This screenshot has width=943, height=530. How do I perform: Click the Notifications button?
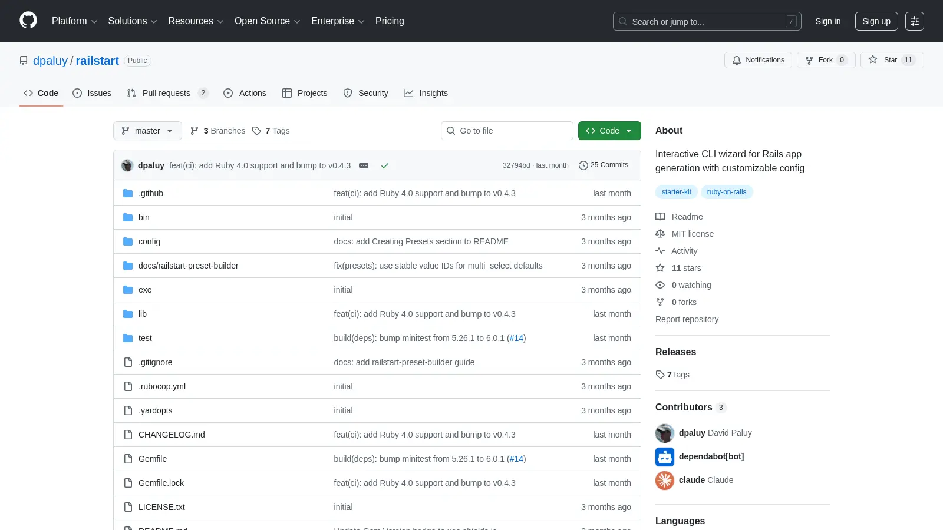tap(758, 60)
